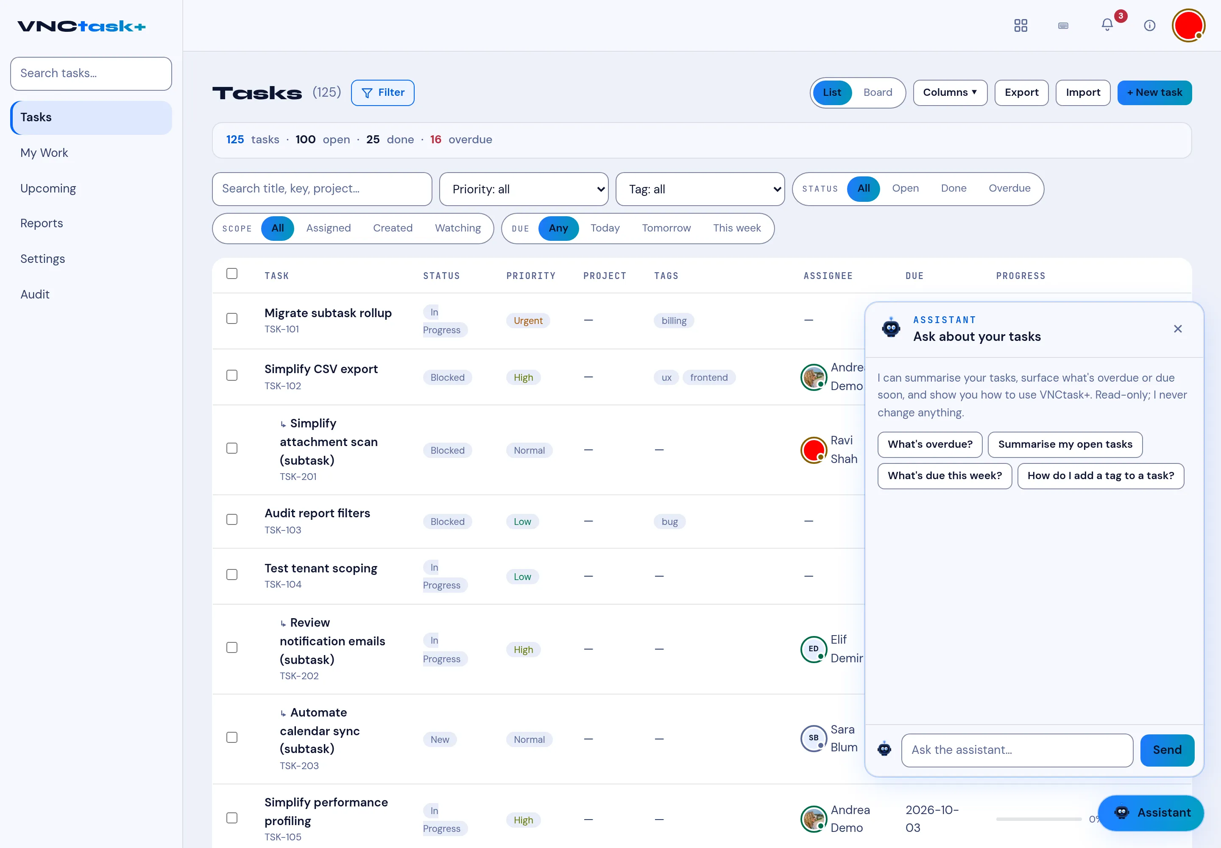Screen dimensions: 1221x848
Task: Open the notifications bell
Action: [1107, 25]
